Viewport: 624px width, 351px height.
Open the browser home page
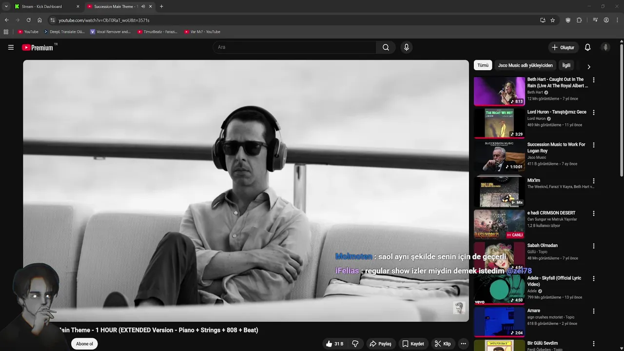pos(39,20)
